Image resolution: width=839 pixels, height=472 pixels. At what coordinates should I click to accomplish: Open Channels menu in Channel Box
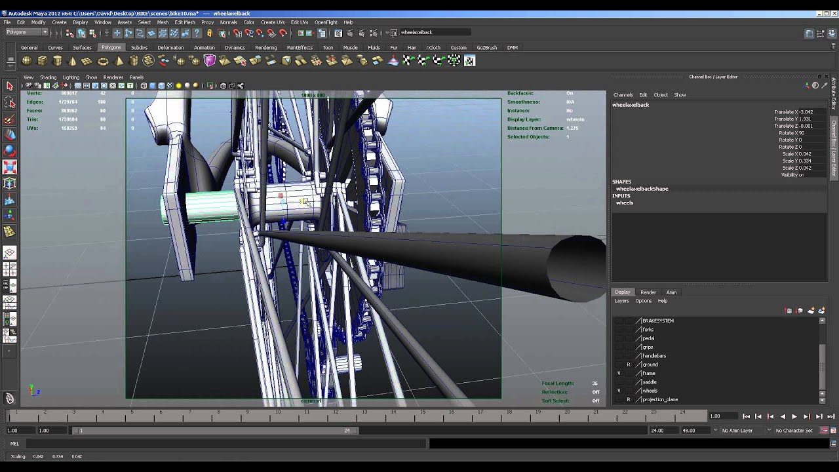point(623,95)
